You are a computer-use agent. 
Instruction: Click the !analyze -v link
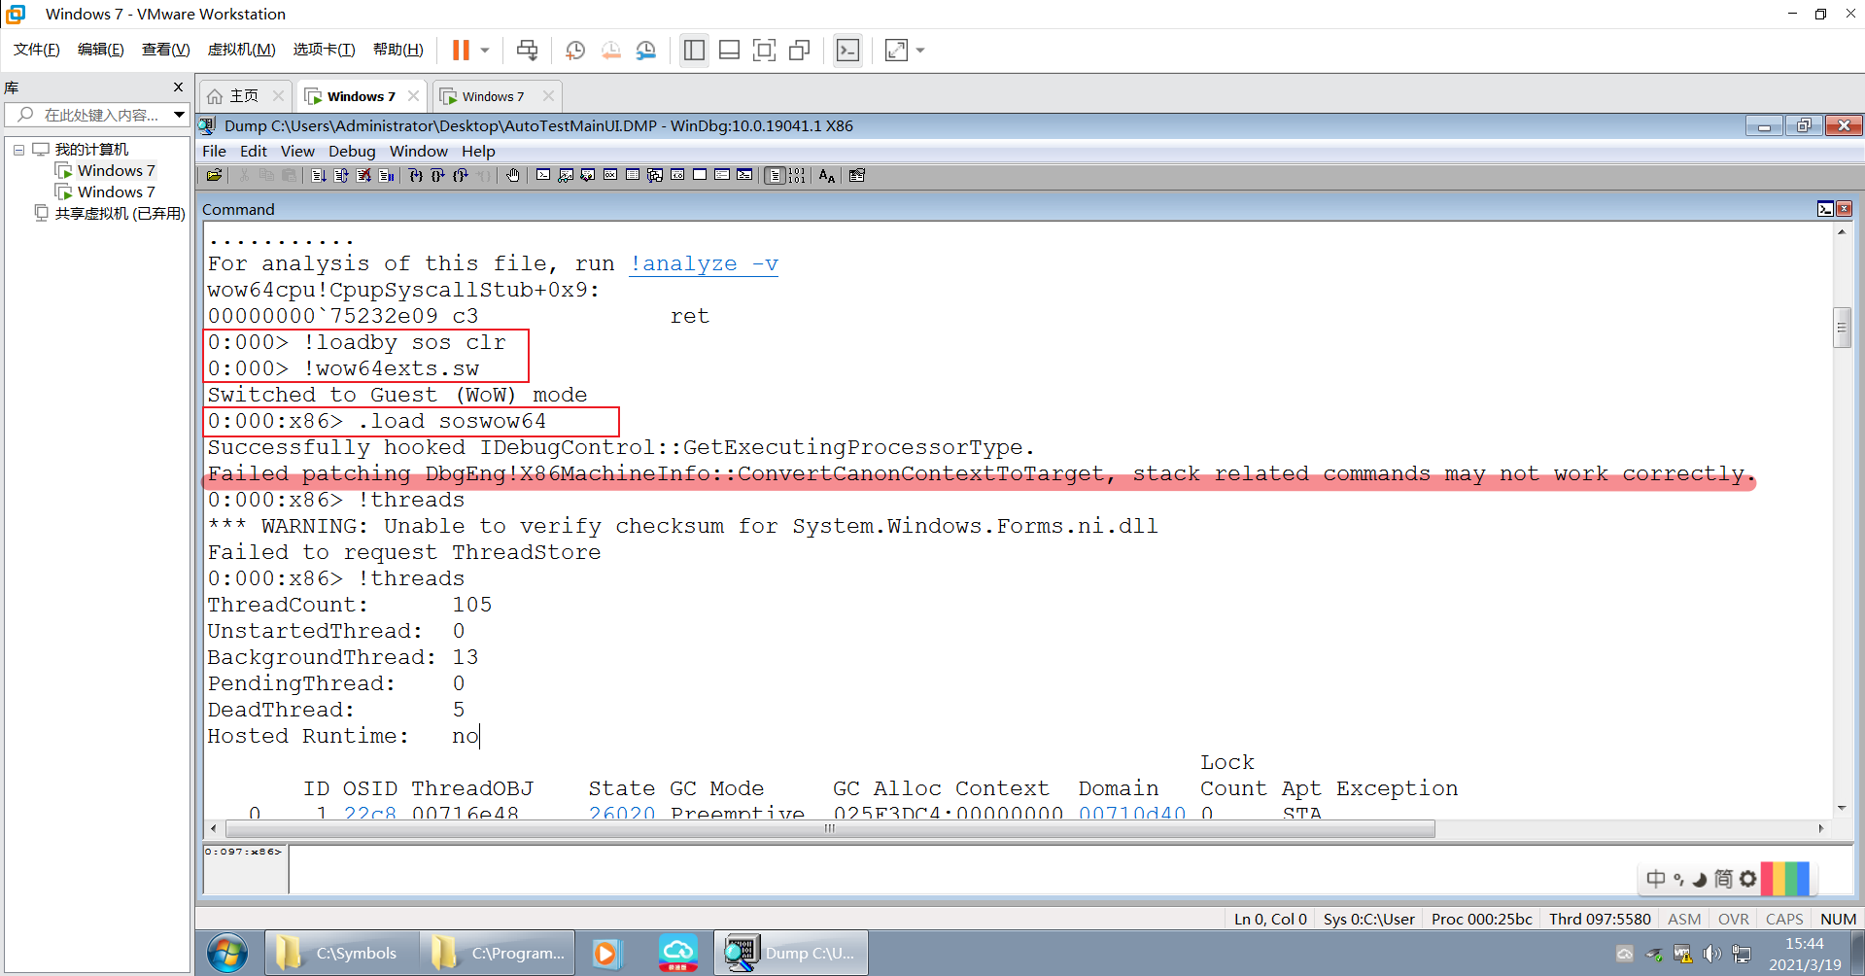(x=704, y=263)
